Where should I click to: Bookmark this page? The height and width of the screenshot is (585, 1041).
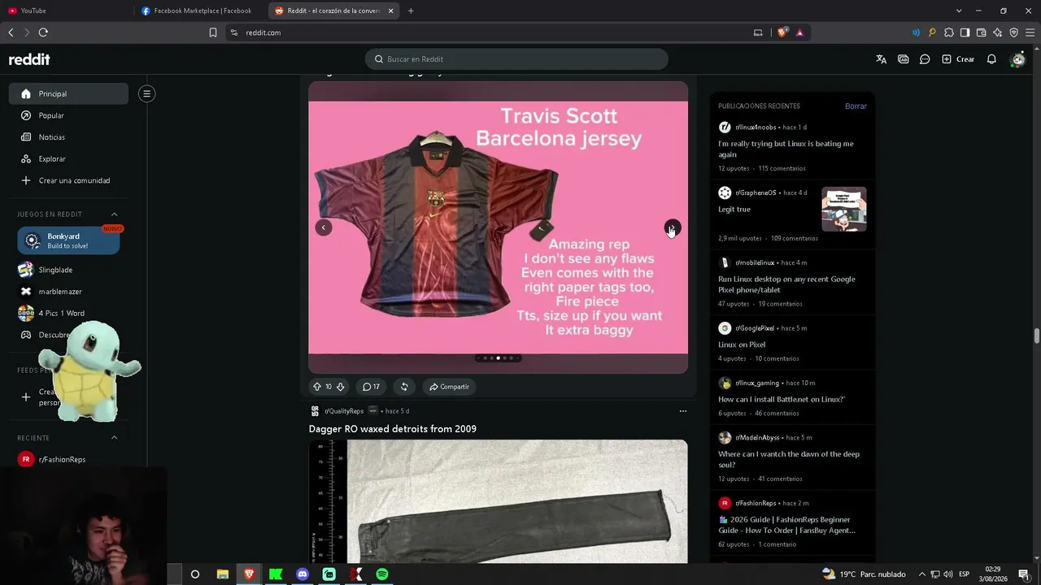pyautogui.click(x=213, y=32)
